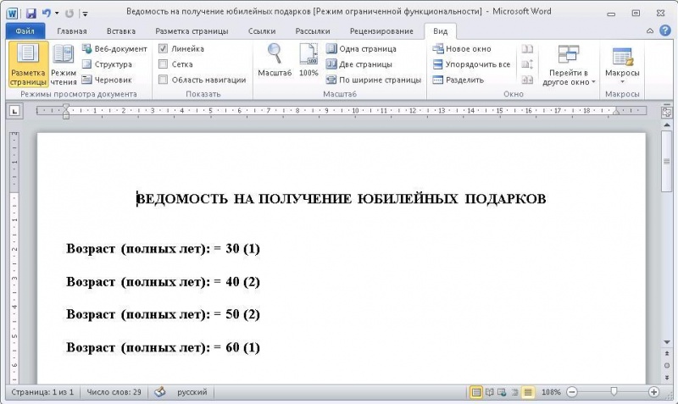
Task: Click the document heading ВЕДОМОСТЬ НА ПОЛУЧЕНИЕ
Action: [244, 199]
